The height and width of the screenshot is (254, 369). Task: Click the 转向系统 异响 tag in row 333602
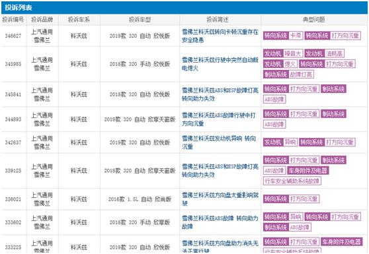pyautogui.click(x=283, y=216)
